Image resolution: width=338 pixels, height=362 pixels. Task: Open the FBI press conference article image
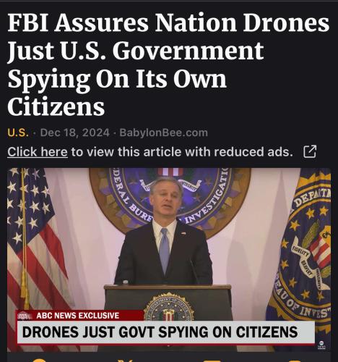click(169, 260)
